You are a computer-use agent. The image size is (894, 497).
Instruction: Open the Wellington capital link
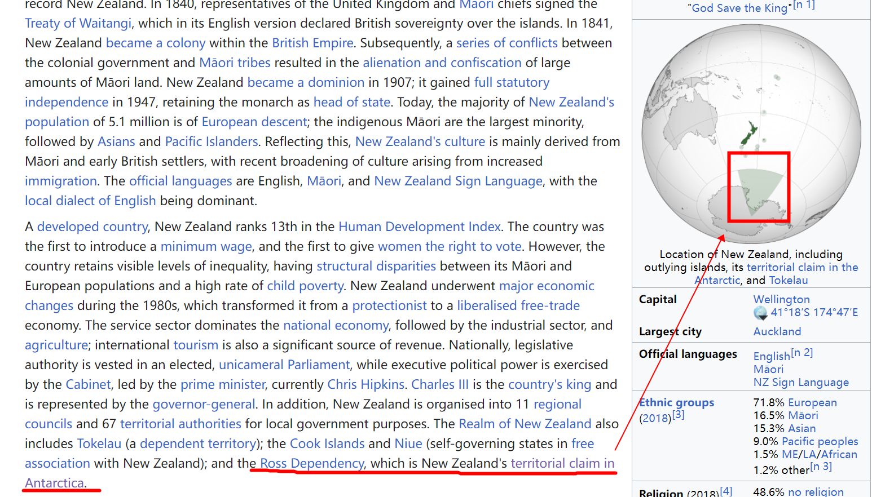pyautogui.click(x=781, y=299)
